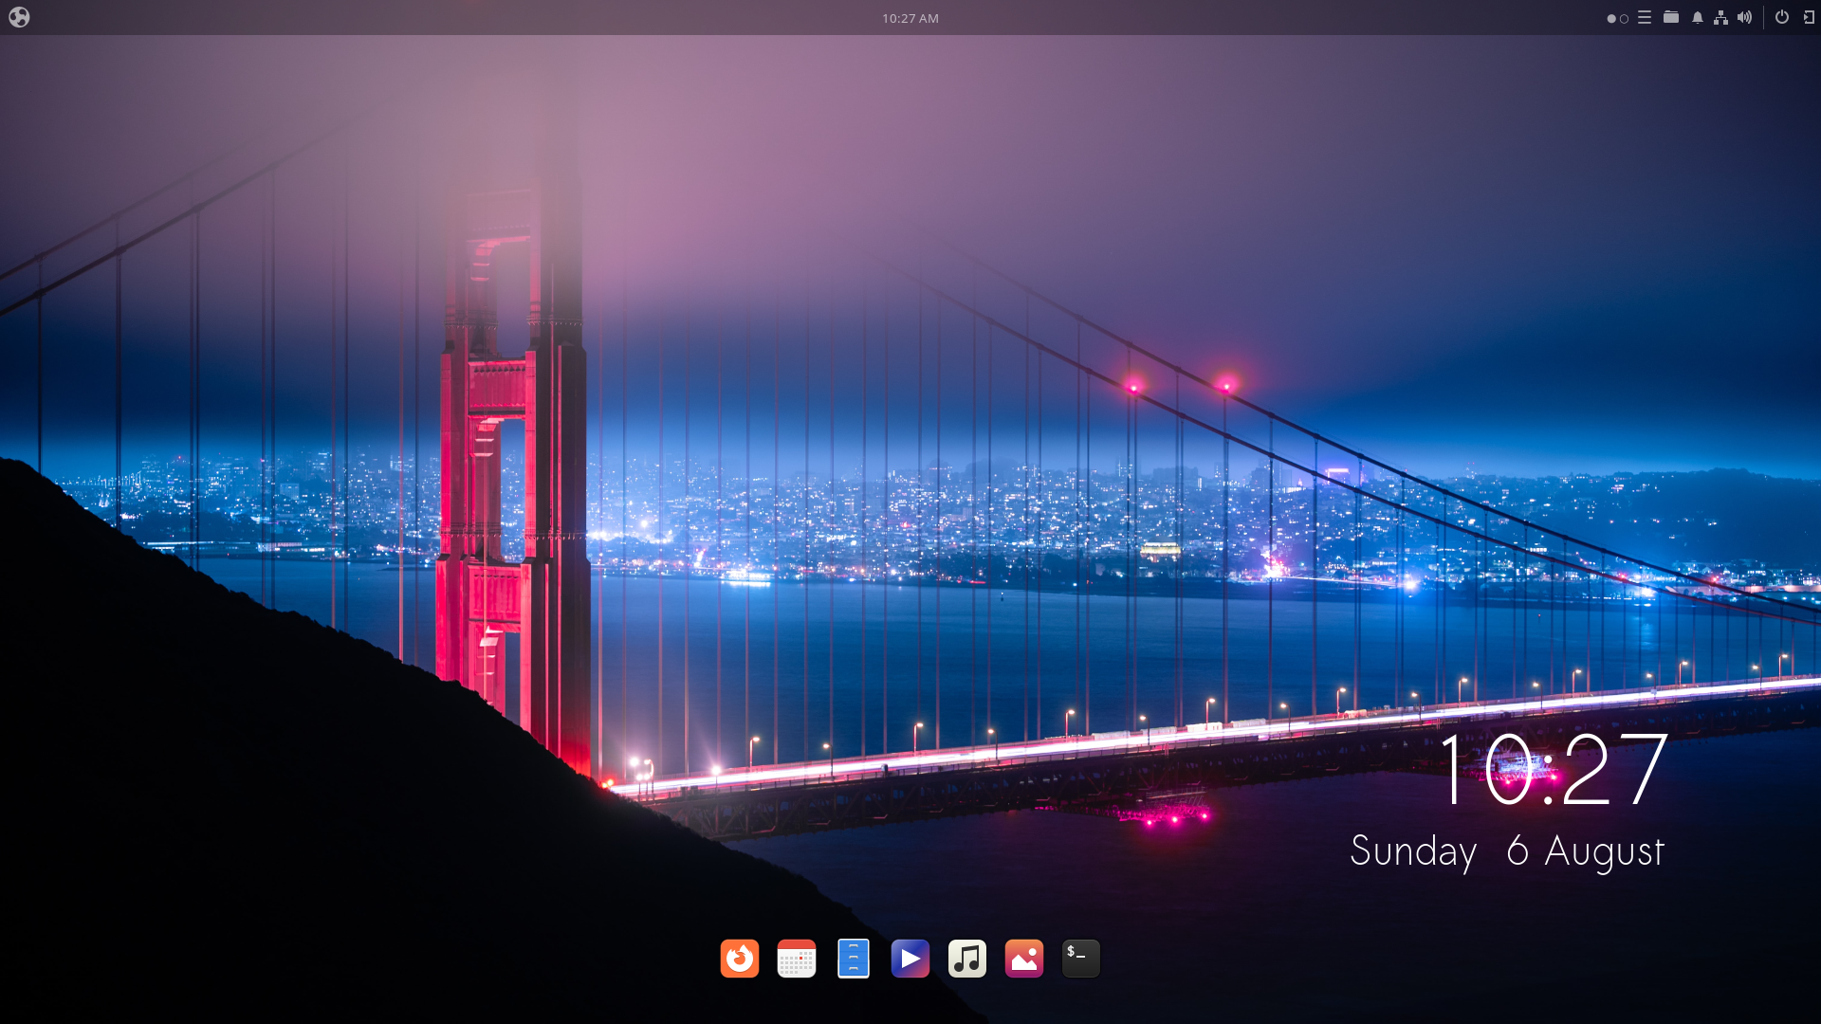Open the volume slider via the speaker icon

[x=1745, y=17]
